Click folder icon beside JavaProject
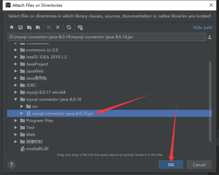Screen dimensions: 219x175 [x=23, y=64]
